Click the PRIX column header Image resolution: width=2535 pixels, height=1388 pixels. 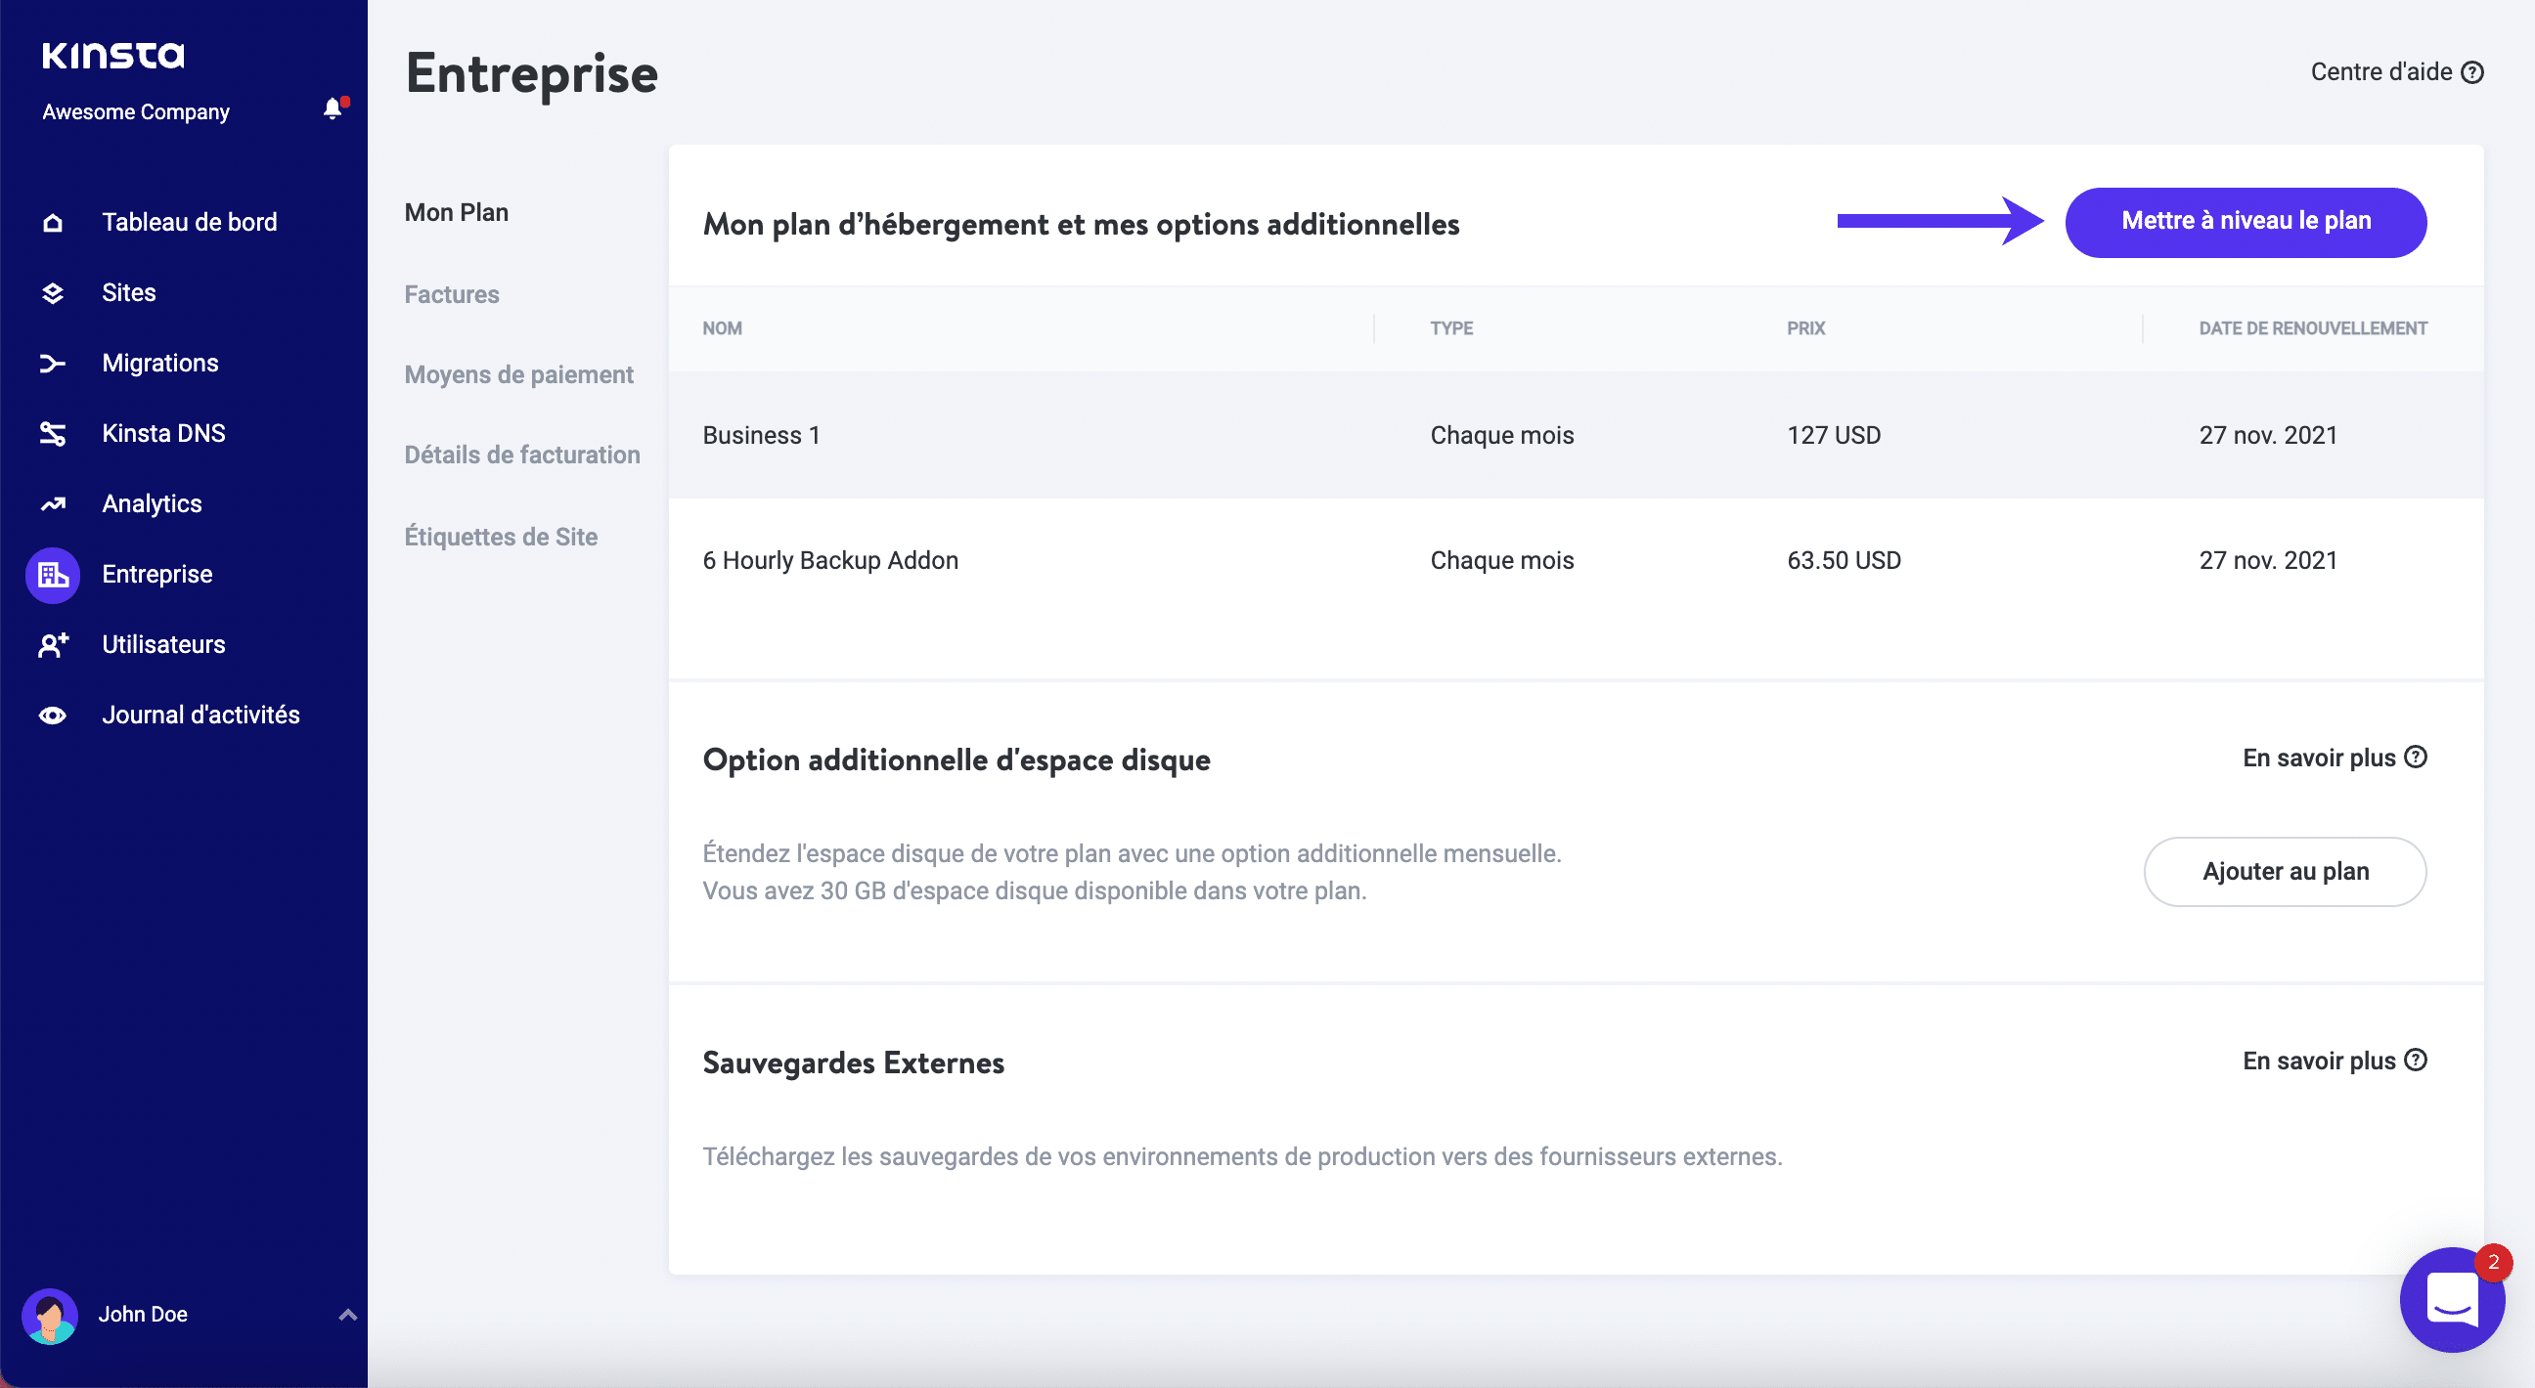pyautogui.click(x=1805, y=328)
